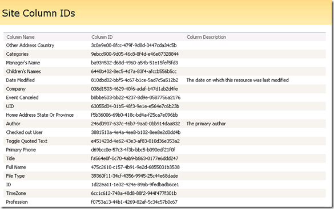The image size is (334, 209).
Task: Select the Company column name
Action: (16, 89)
